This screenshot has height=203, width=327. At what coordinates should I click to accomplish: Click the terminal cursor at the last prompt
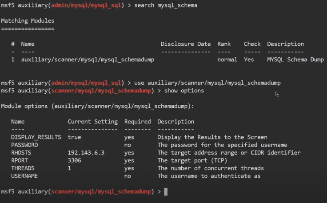pos(166,192)
